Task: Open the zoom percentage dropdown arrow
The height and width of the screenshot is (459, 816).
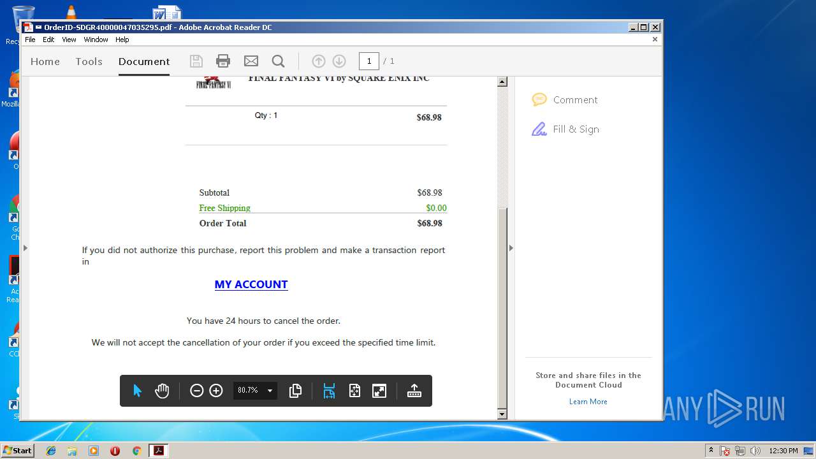Action: 270,391
